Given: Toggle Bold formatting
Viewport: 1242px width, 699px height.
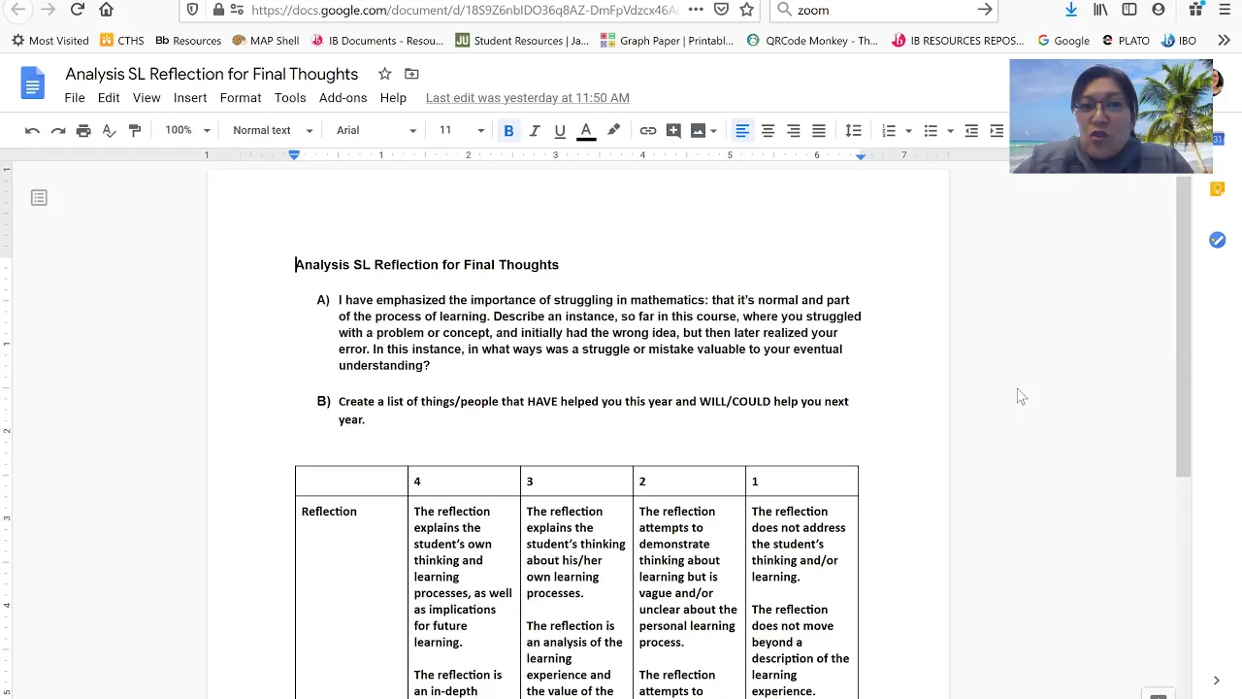Looking at the screenshot, I should 508,130.
